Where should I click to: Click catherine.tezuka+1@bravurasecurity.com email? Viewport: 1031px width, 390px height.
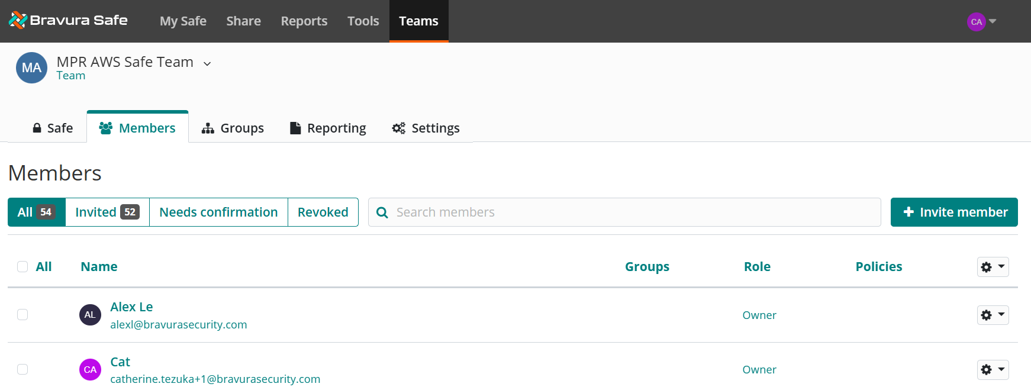tap(215, 379)
